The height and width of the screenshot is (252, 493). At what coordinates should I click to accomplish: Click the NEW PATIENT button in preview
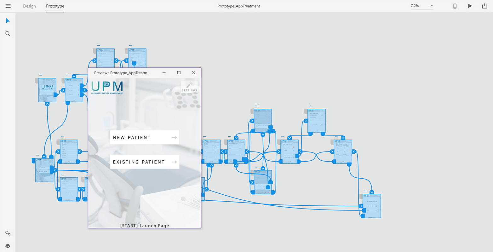coord(145,137)
